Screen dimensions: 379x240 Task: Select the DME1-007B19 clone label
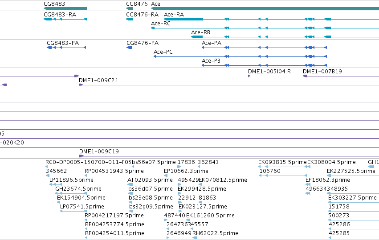[x=322, y=72]
